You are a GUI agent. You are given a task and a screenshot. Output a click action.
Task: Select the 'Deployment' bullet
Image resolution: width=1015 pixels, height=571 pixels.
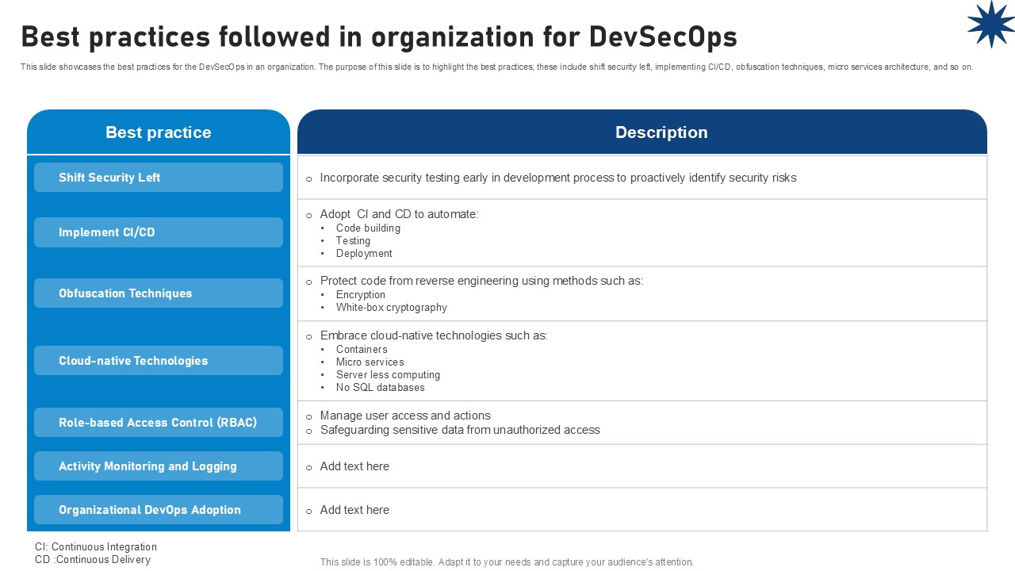(x=364, y=253)
